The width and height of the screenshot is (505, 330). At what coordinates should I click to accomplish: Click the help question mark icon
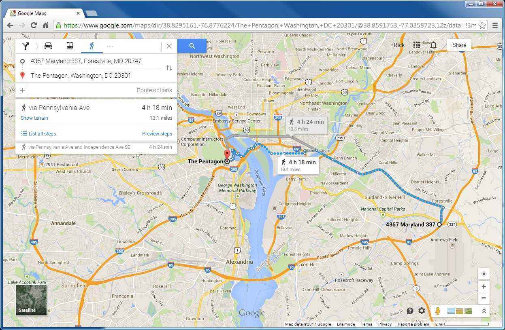(410, 311)
